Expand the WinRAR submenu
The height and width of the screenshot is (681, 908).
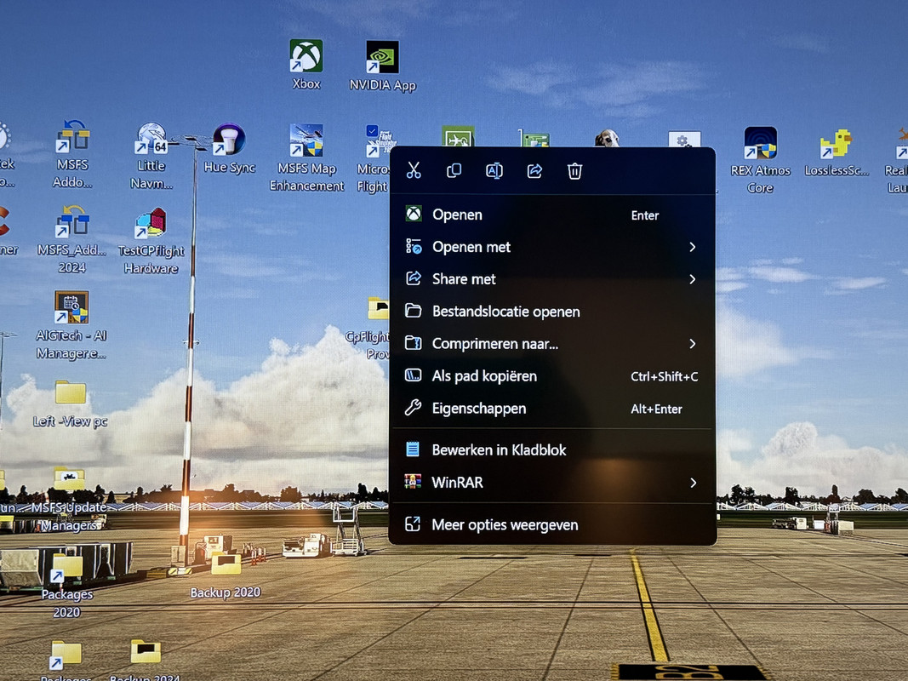(552, 483)
